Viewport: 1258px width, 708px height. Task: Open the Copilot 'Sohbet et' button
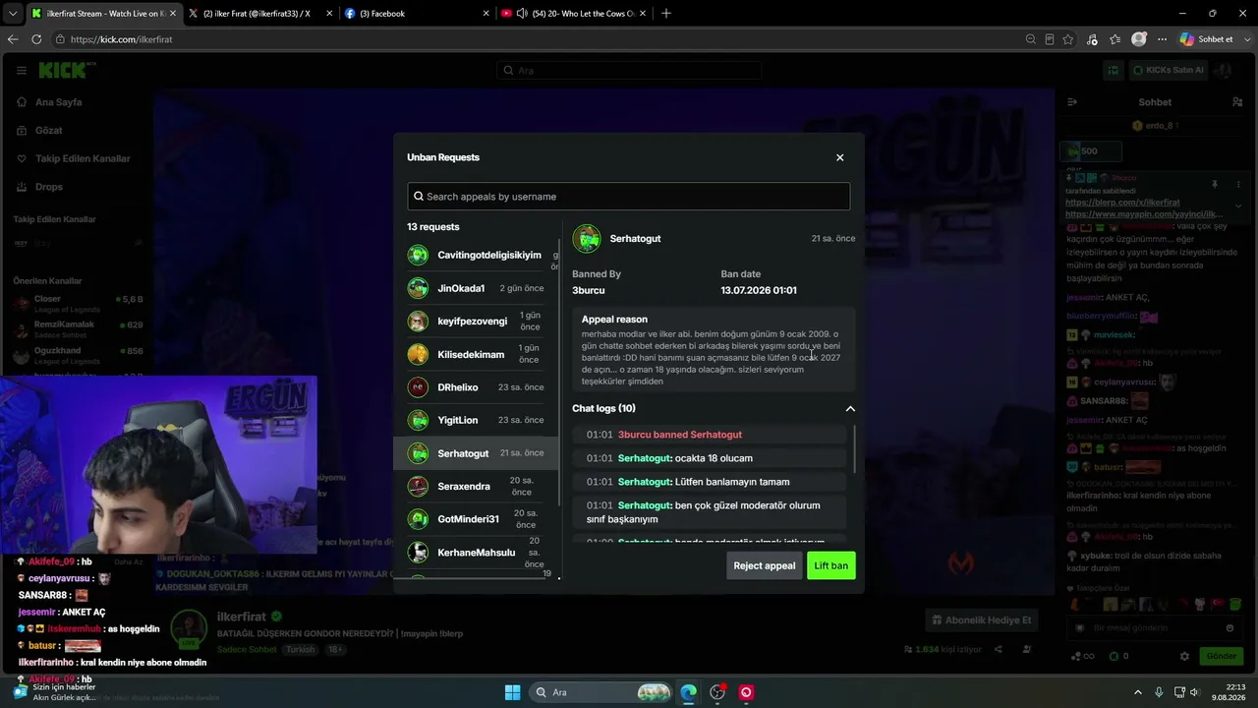[1206, 39]
